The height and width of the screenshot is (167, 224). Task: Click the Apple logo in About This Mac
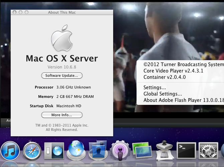point(62,38)
